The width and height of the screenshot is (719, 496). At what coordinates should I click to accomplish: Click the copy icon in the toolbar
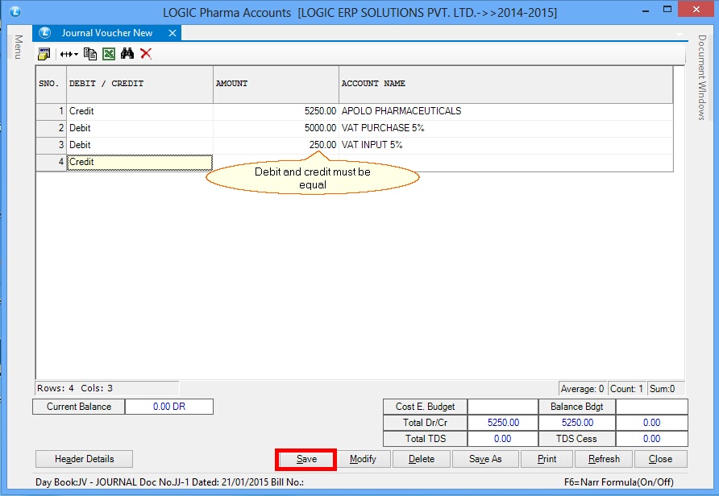click(90, 54)
